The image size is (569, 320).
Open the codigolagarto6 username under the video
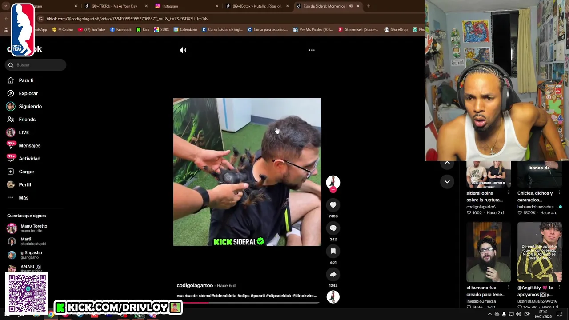pos(195,285)
